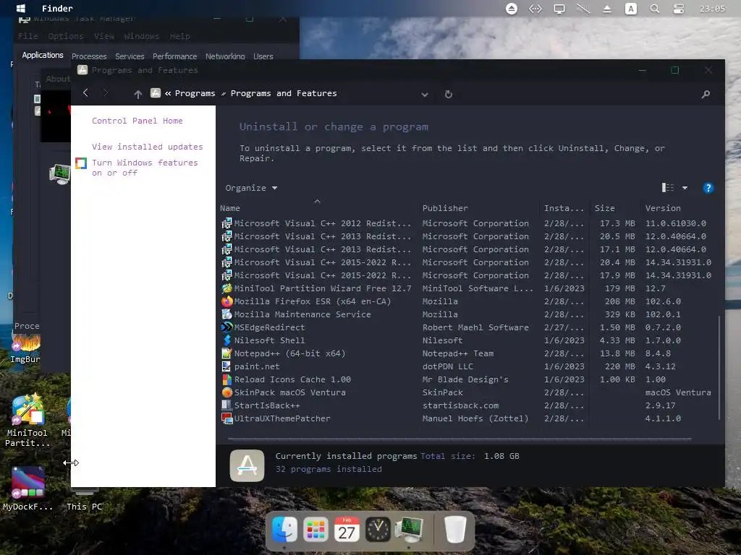Refresh the Programs and Features list

click(449, 94)
